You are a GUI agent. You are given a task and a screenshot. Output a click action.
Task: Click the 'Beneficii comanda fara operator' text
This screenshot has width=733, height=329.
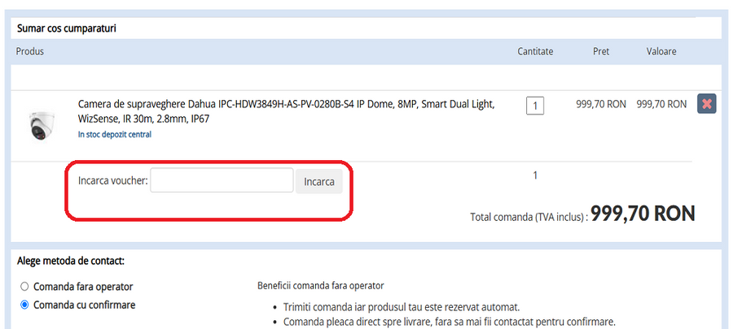[320, 286]
